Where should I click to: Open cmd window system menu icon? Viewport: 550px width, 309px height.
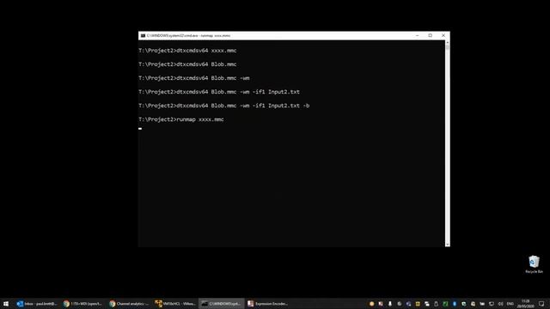(x=143, y=36)
